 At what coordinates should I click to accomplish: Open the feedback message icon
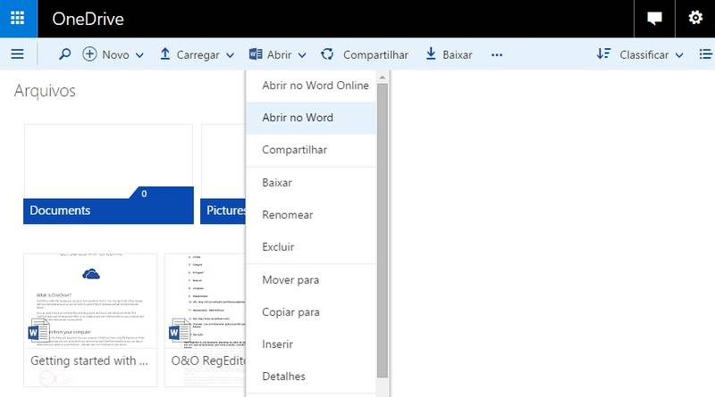point(654,18)
